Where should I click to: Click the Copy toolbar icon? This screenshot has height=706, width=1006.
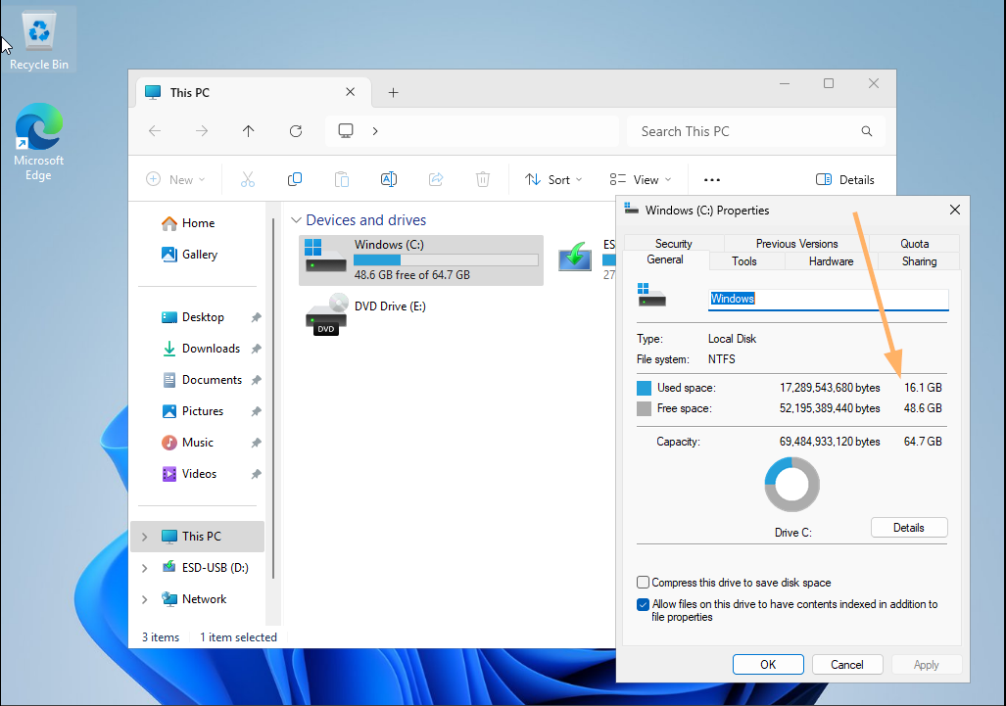295,179
